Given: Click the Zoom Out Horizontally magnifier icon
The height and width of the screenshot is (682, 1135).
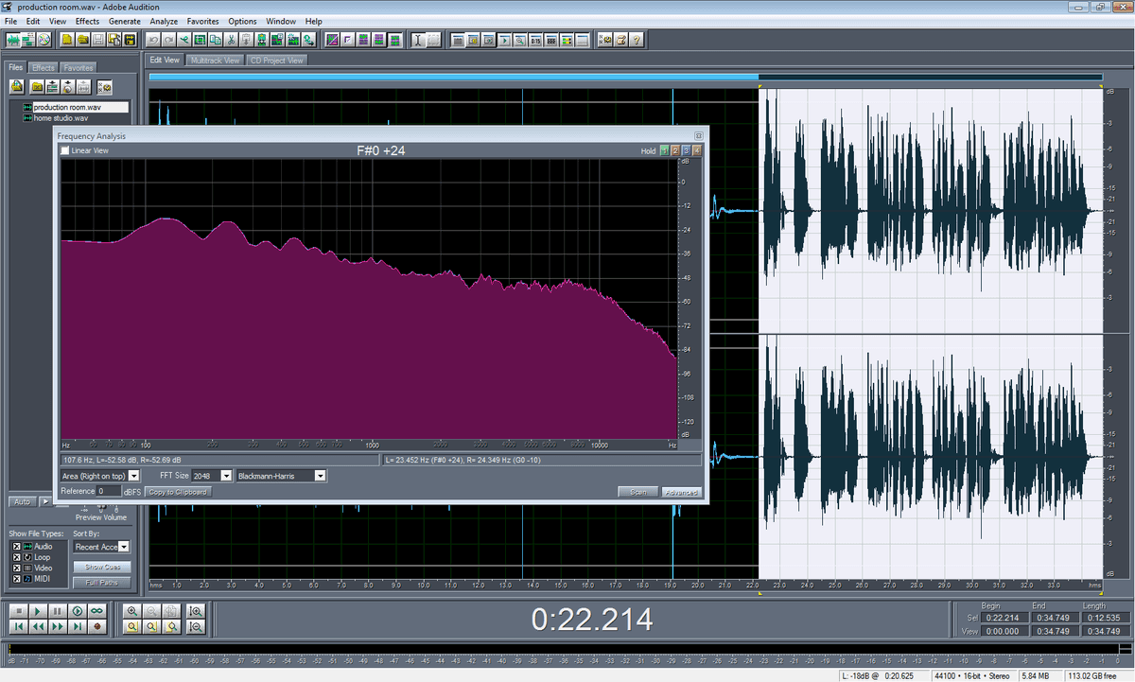Looking at the screenshot, I should pyautogui.click(x=152, y=611).
